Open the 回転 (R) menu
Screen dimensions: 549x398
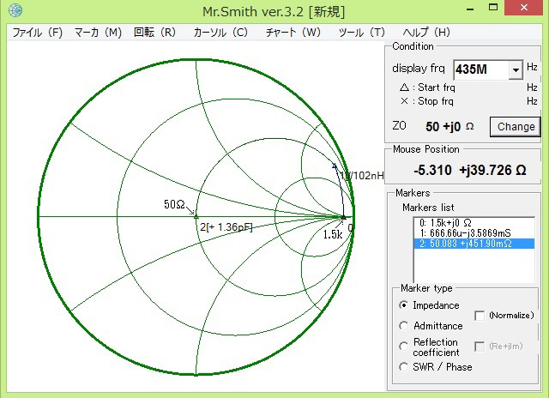tap(154, 33)
